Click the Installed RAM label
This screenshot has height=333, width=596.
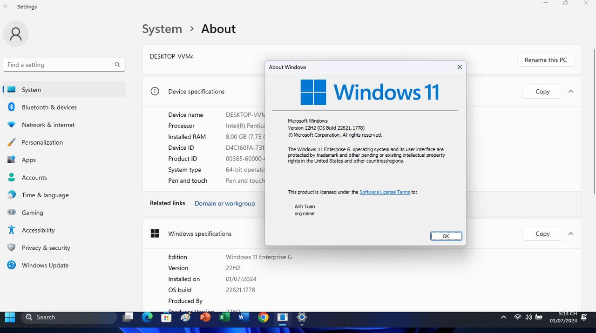[x=187, y=137]
